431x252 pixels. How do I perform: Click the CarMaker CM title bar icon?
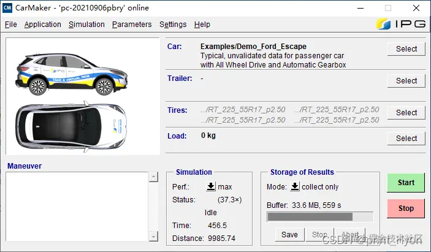pyautogui.click(x=7, y=8)
